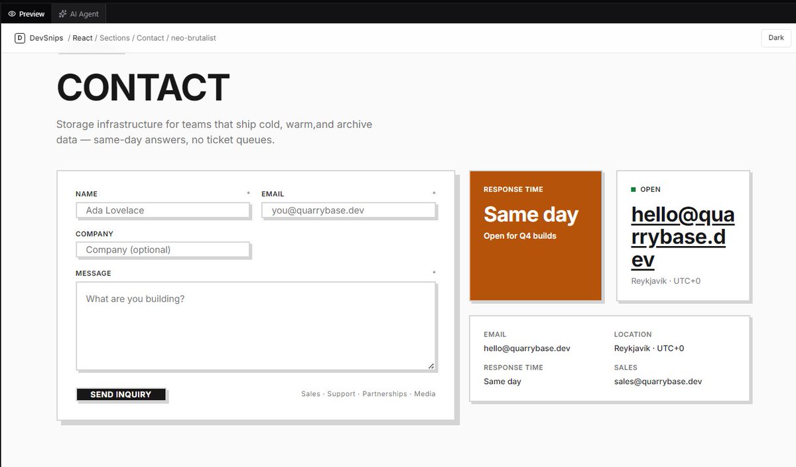
Task: Click the SALES label in details card
Action: [x=626, y=367]
